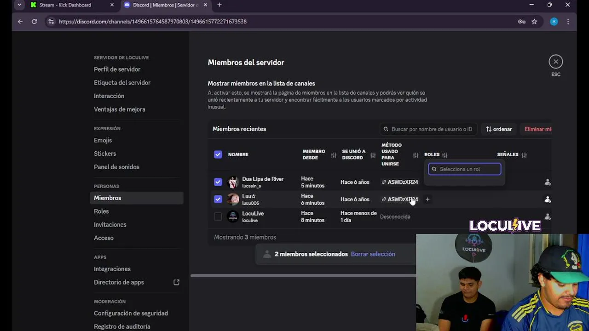Open filter for Método usado para unirse
Viewport: 589px width, 331px height.
pyautogui.click(x=416, y=155)
